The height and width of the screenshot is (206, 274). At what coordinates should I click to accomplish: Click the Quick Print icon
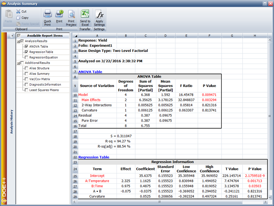coord(47,14)
